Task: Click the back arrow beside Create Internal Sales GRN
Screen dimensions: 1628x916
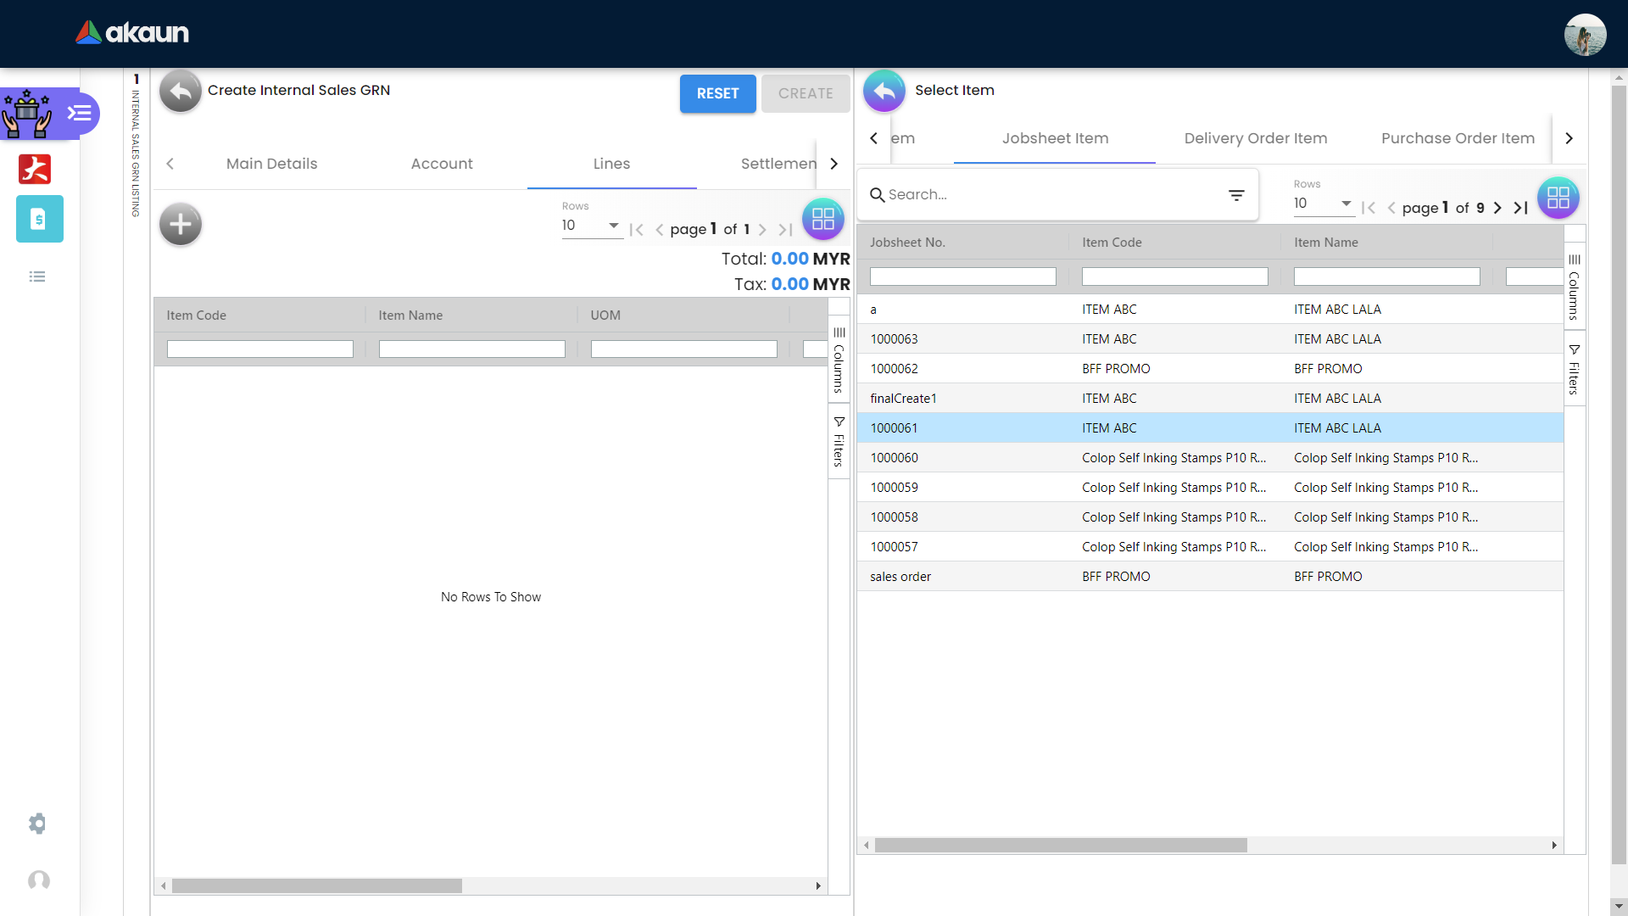Action: point(180,92)
